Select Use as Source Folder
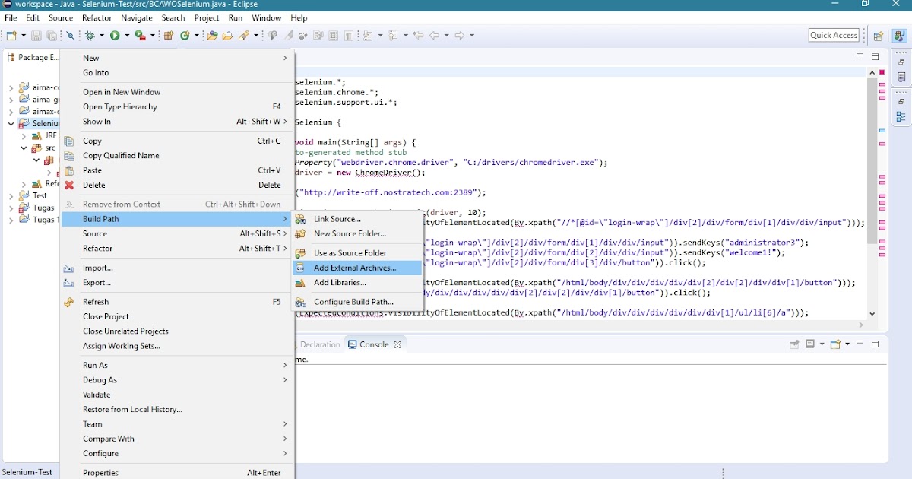The width and height of the screenshot is (912, 479). click(x=357, y=253)
